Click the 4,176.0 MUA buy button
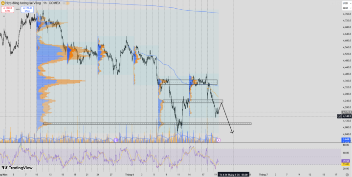The width and height of the screenshot is (352, 177). pos(27,9)
